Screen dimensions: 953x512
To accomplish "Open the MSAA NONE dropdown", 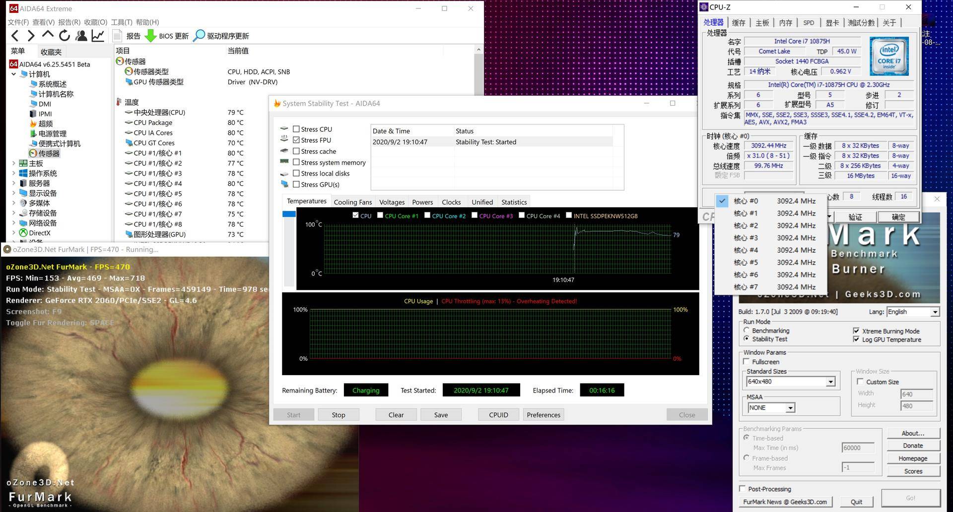I will pos(790,408).
